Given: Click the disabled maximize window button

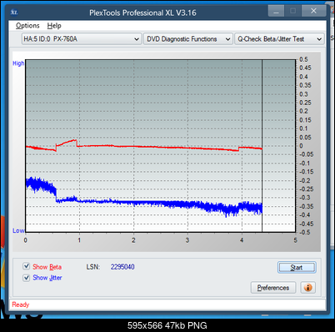Looking at the screenshot, I should tap(293, 11).
